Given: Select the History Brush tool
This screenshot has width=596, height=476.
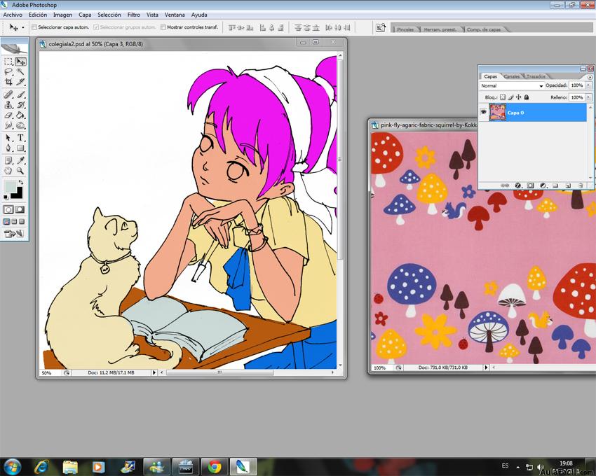Looking at the screenshot, I should click(20, 105).
